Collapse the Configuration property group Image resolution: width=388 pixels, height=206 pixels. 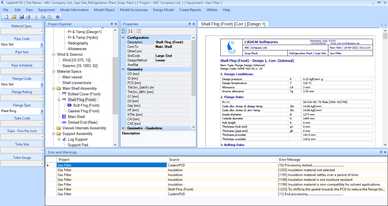(x=123, y=37)
